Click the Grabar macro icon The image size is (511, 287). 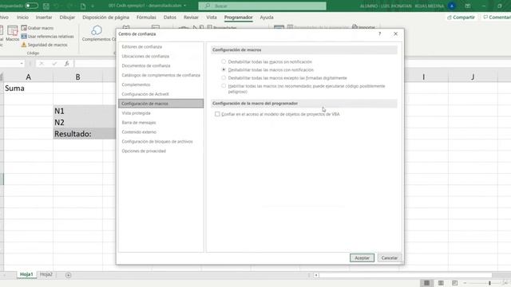click(24, 28)
